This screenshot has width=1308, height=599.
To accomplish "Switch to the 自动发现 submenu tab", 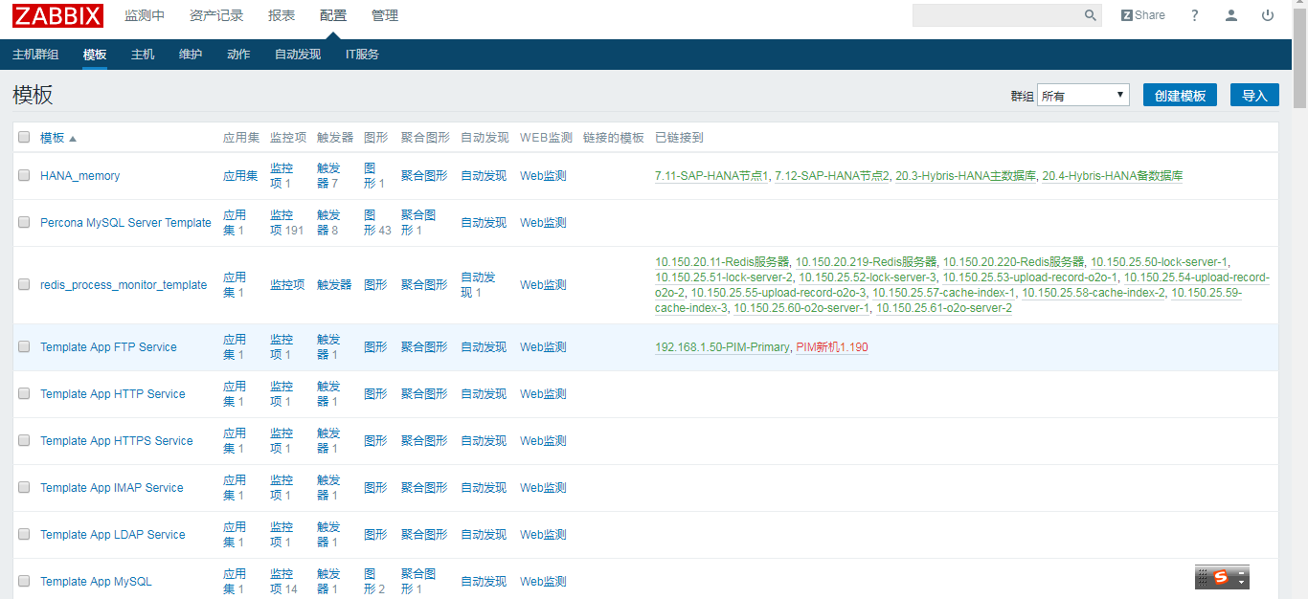I will click(x=298, y=55).
